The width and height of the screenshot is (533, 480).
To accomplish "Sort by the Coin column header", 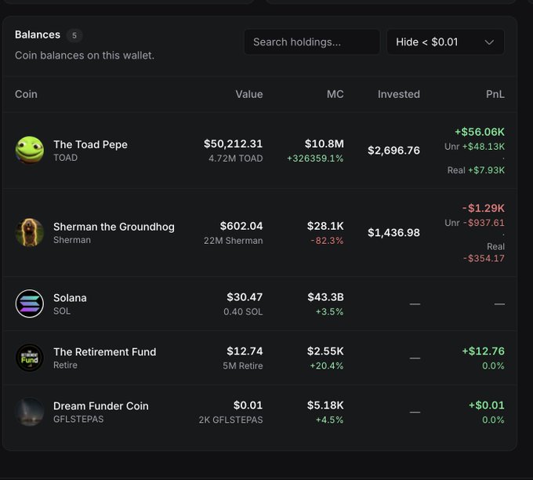I will [x=26, y=94].
